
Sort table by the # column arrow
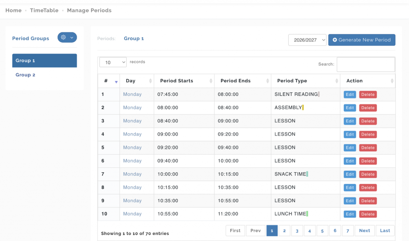[116, 82]
